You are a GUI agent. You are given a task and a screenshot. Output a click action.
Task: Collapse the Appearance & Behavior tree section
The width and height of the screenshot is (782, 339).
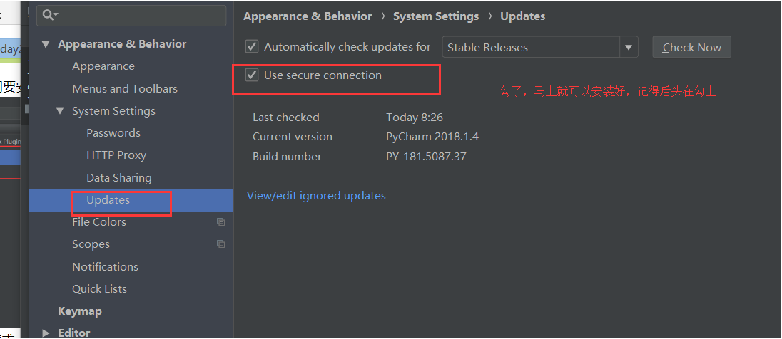[46, 44]
